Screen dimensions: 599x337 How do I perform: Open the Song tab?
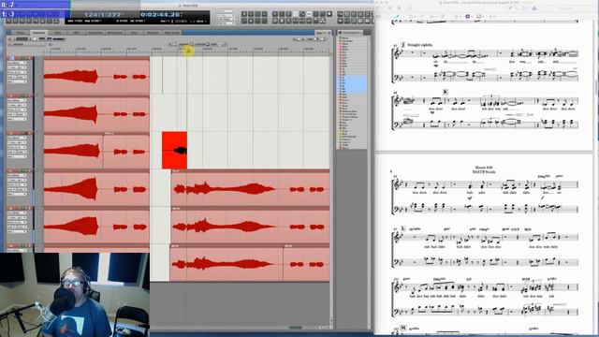[x=134, y=33]
